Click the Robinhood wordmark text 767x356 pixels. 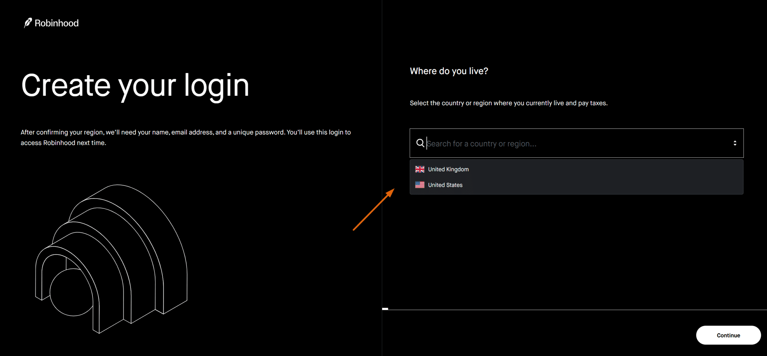[57, 23]
